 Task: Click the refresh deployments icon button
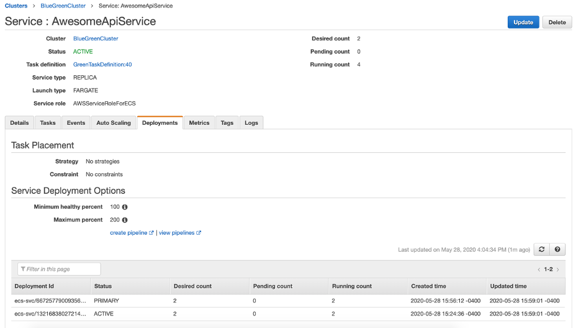click(542, 250)
